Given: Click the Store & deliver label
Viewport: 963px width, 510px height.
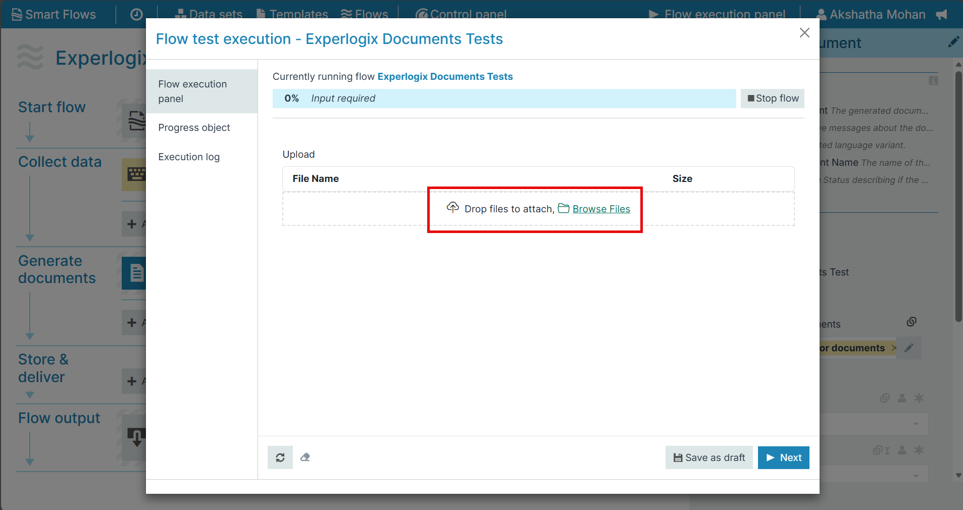Looking at the screenshot, I should point(43,368).
